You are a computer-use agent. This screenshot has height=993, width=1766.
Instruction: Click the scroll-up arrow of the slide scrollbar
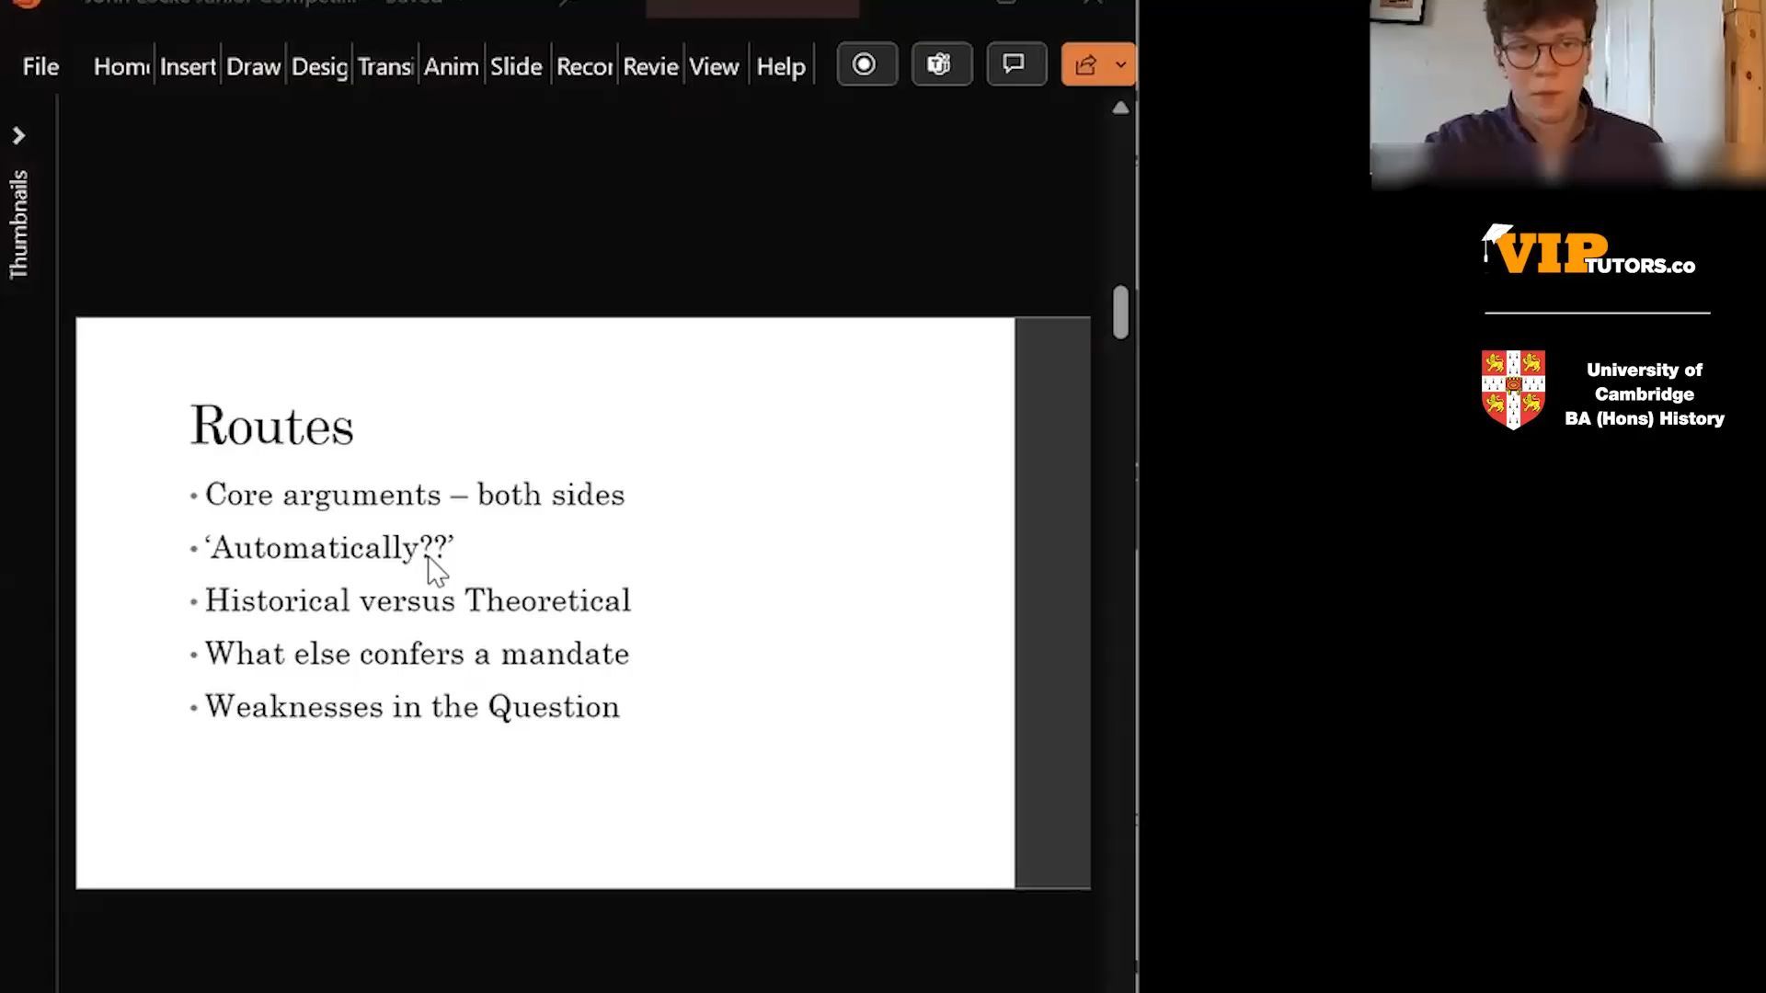coord(1120,108)
